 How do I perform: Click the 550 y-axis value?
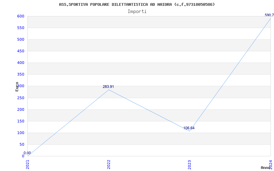pyautogui.click(x=21, y=28)
